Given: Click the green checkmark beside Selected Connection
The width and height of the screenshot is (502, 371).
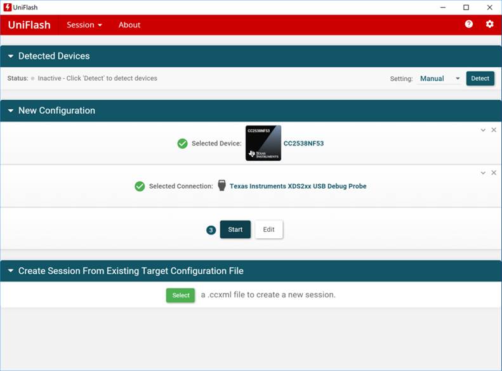Looking at the screenshot, I should coord(140,186).
